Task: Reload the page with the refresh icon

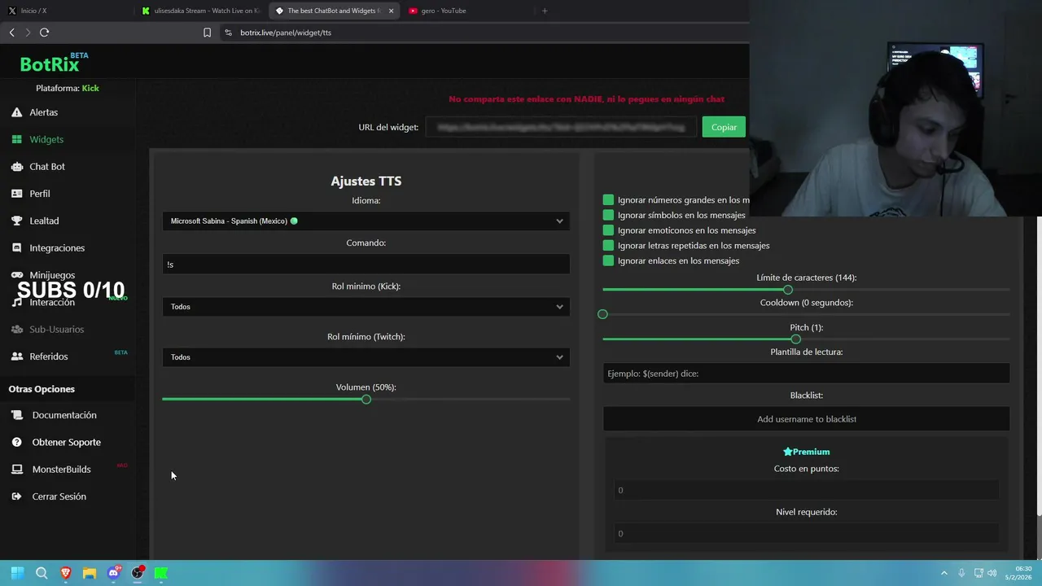Action: [x=44, y=33]
